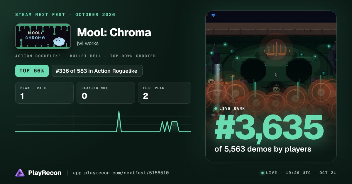Image resolution: width=352 pixels, height=184 pixels.
Task: Click the green LIVE status dot in footer
Action: (263, 173)
